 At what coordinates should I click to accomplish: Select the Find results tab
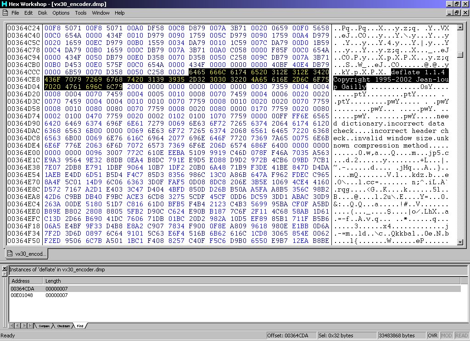click(x=80, y=326)
